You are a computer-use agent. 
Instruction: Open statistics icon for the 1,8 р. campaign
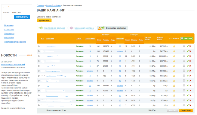click(x=174, y=105)
